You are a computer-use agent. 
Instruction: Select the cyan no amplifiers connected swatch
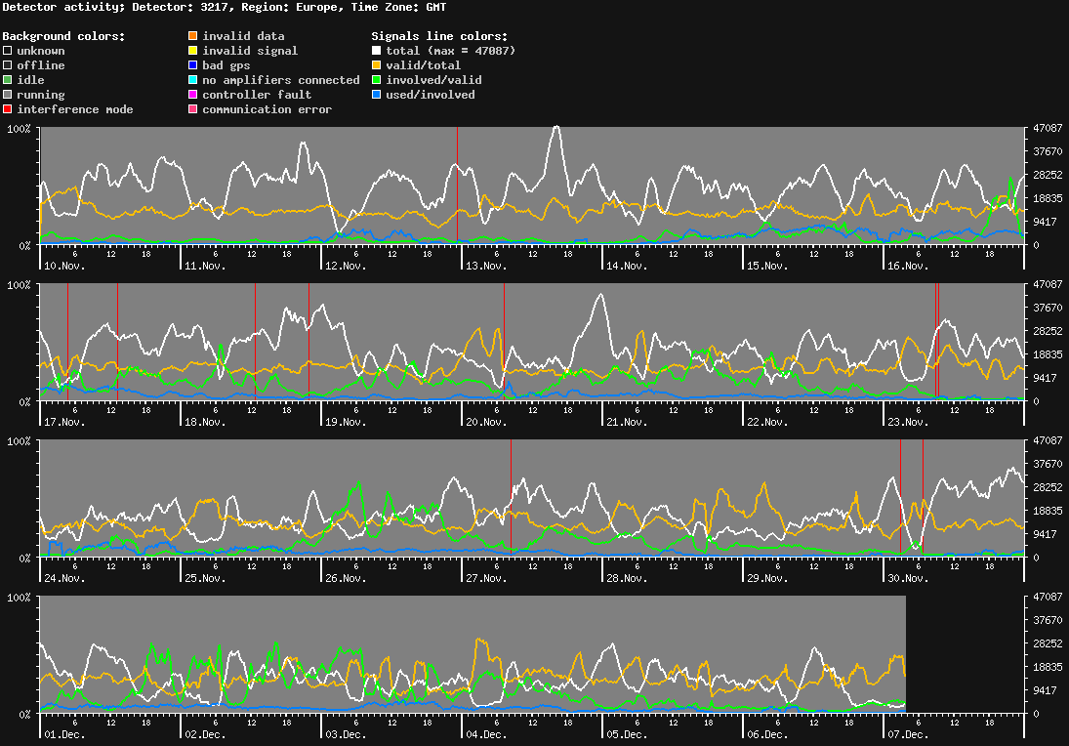[193, 80]
